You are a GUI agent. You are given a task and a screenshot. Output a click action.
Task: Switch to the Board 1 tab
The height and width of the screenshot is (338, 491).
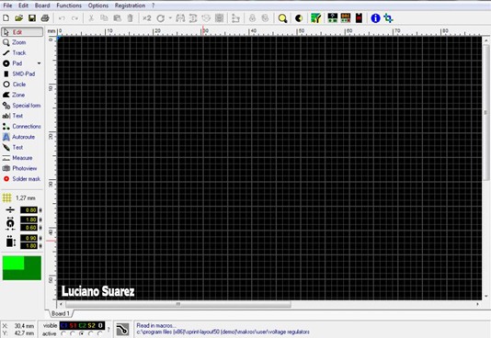[x=60, y=313]
